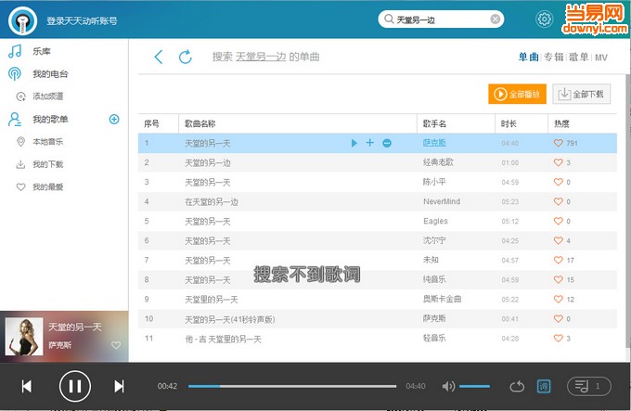The height and width of the screenshot is (411, 631).
Task: Click the 全部下载 button
Action: (x=582, y=94)
